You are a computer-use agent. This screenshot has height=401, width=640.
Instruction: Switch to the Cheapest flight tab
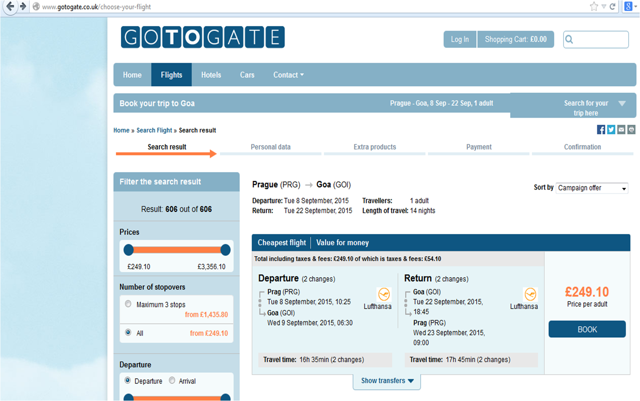tap(282, 243)
